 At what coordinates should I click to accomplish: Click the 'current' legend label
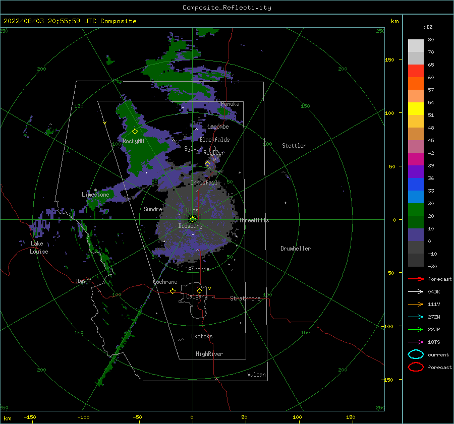coord(438,354)
